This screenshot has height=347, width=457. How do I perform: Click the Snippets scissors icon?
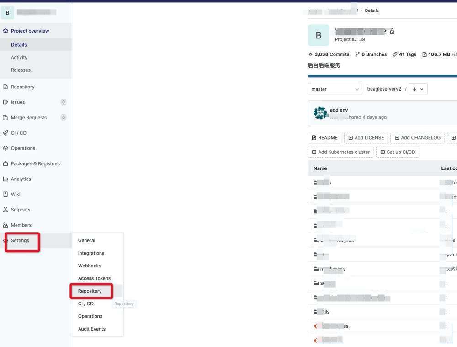pos(5,210)
